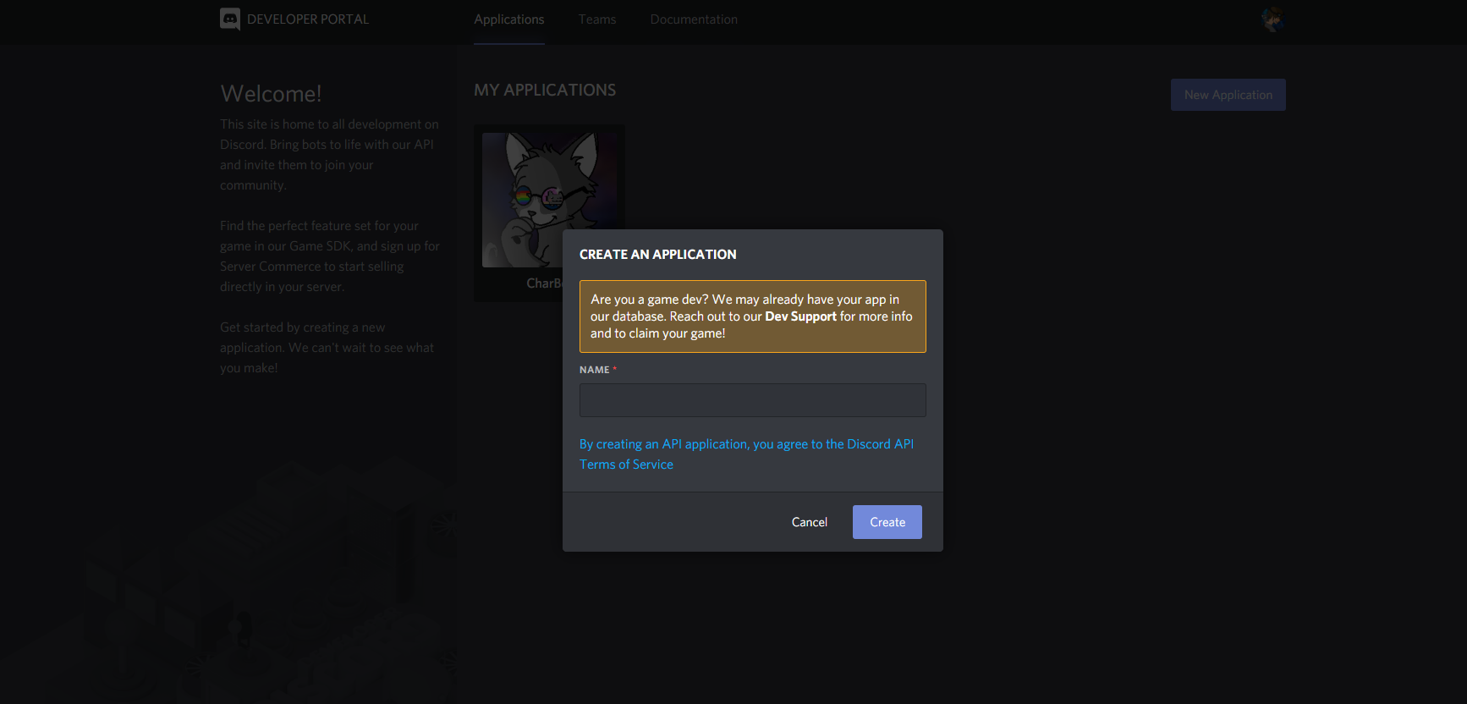Click the MY APPLICATIONS heading
1467x704 pixels.
point(545,90)
